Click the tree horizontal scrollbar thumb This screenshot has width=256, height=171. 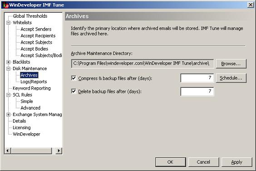point(31,151)
